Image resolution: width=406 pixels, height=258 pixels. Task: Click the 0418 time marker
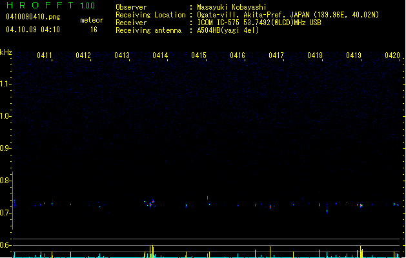pos(315,55)
